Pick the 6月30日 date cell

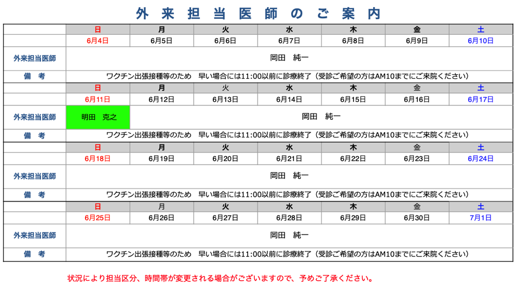coord(417,218)
